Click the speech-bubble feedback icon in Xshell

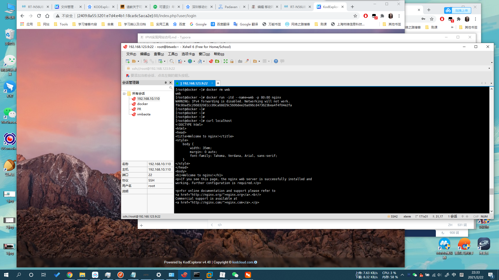tap(282, 61)
